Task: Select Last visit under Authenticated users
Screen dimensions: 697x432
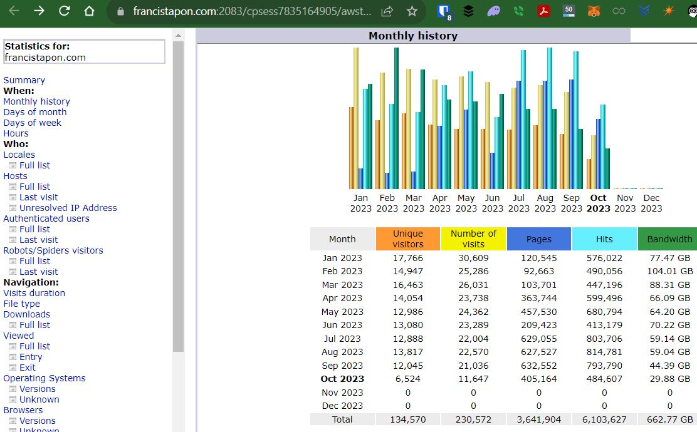Action: click(38, 240)
